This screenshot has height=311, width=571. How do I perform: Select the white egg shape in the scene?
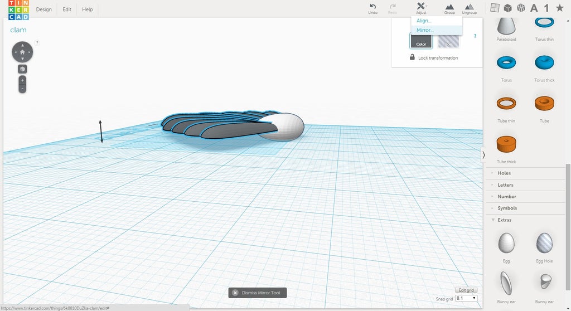tap(289, 128)
